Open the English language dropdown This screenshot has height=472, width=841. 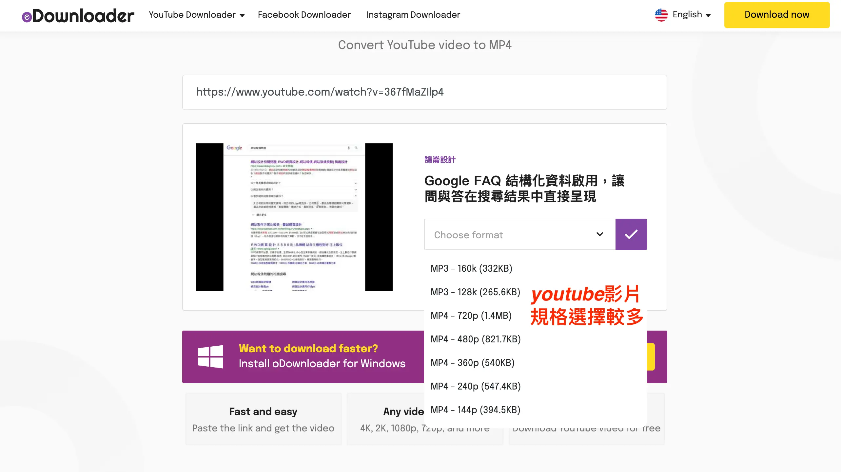tap(692, 15)
